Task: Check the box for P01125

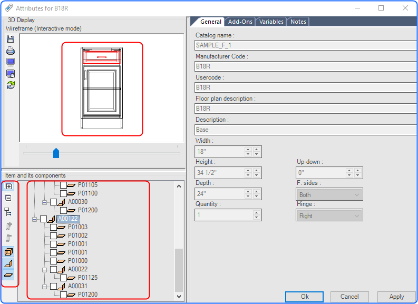Action: (x=63, y=278)
